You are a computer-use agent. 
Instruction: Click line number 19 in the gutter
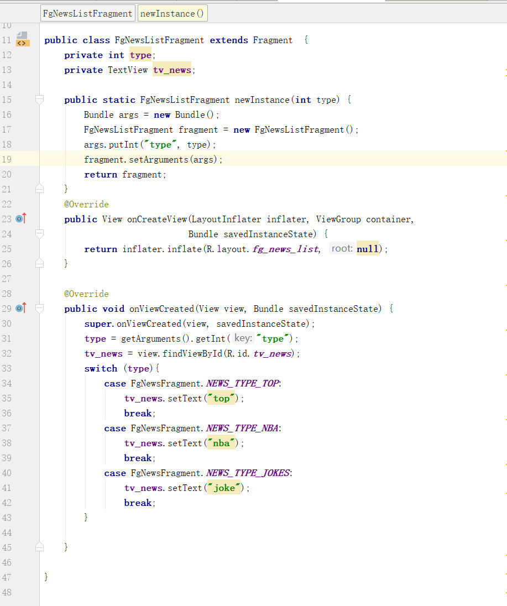7,159
